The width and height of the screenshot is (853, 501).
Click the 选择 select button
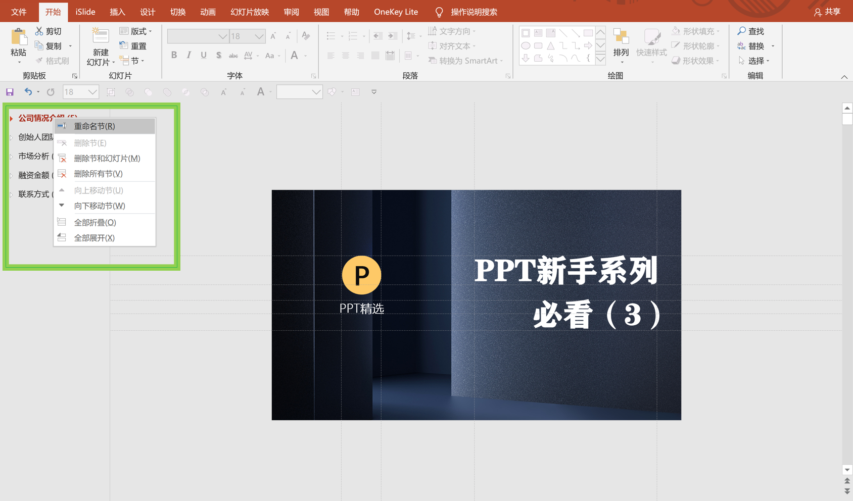pos(753,61)
